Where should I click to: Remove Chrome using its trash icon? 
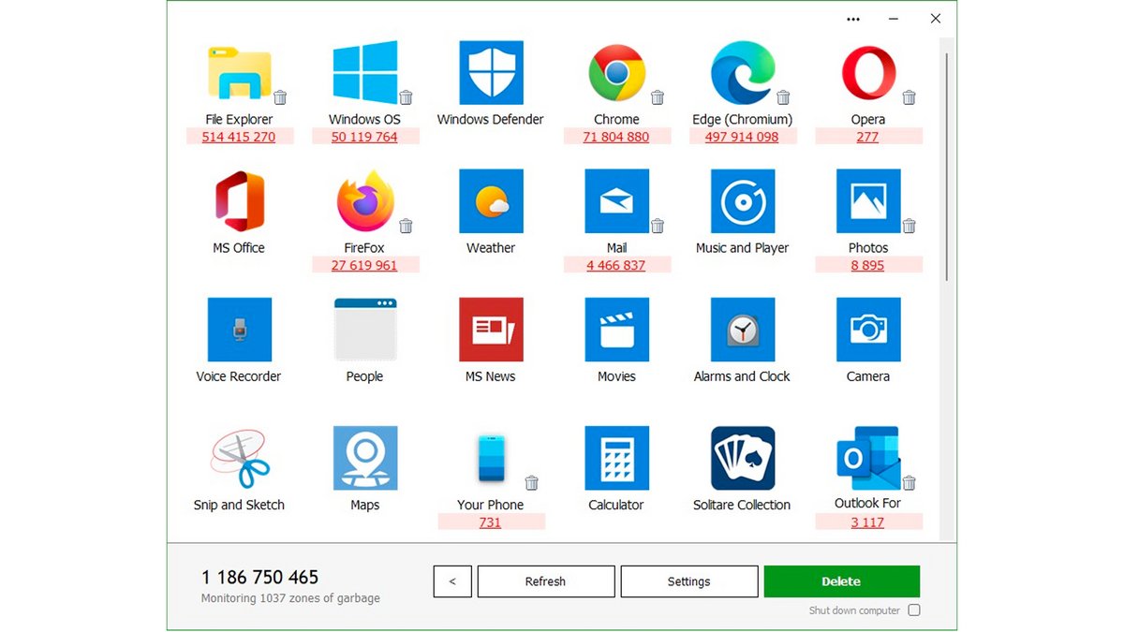(x=658, y=96)
